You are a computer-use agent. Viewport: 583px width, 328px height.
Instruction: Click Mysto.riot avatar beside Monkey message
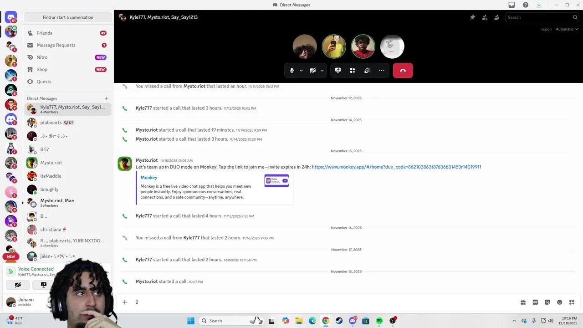[x=125, y=164]
